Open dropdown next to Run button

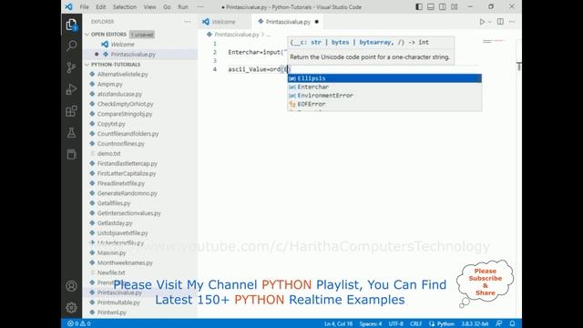click(490, 22)
